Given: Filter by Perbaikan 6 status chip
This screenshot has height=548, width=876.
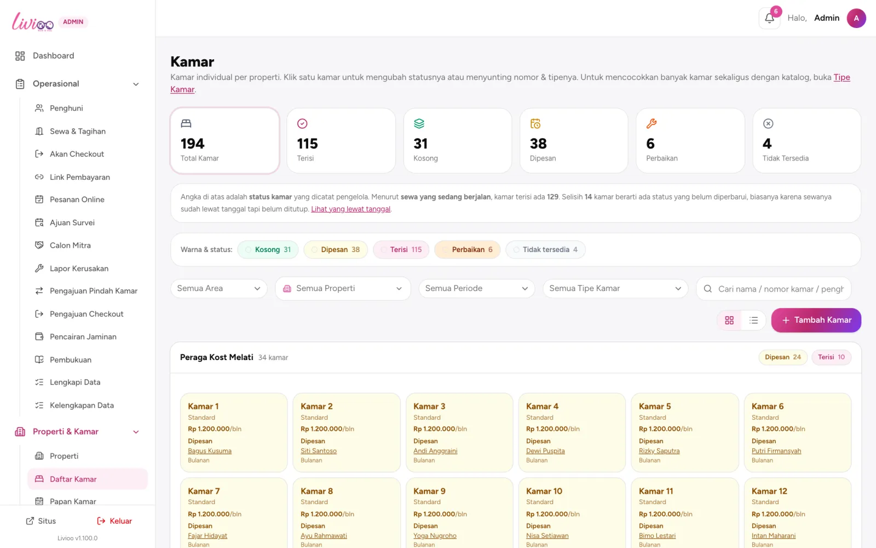Looking at the screenshot, I should click(x=468, y=250).
